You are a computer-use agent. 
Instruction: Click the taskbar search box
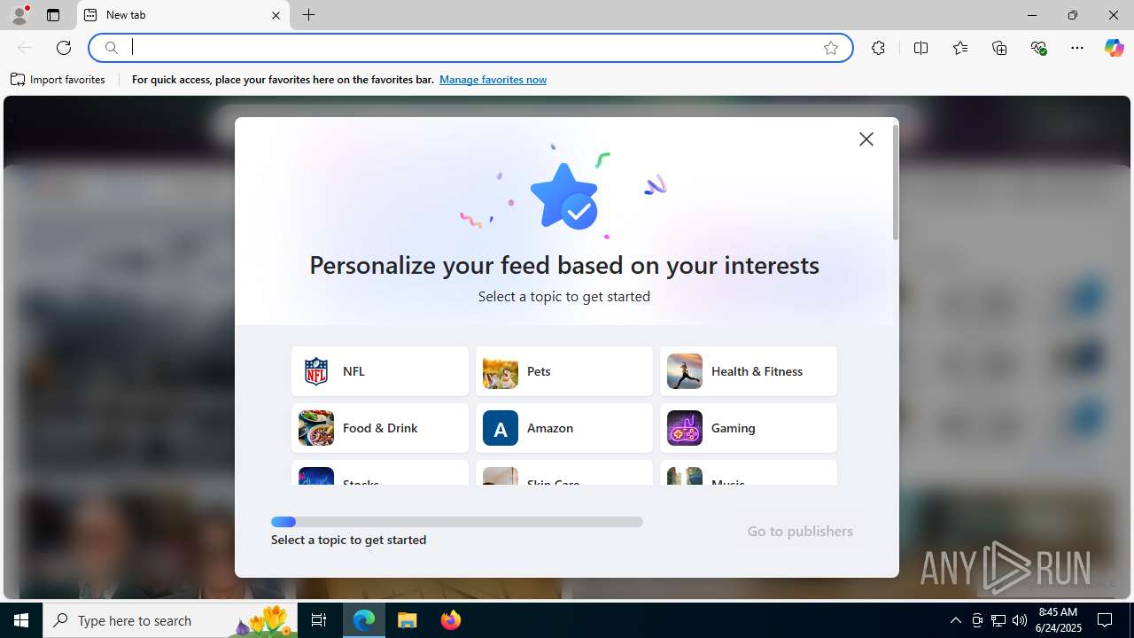tap(171, 620)
